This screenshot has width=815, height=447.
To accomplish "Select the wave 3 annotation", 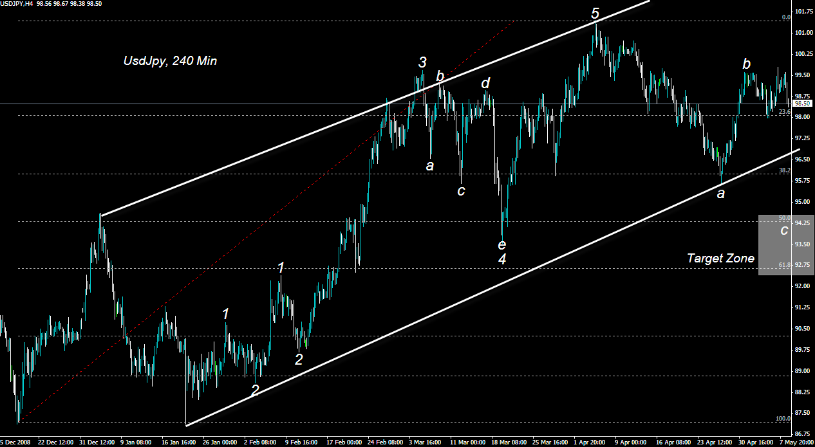I will 422,62.
